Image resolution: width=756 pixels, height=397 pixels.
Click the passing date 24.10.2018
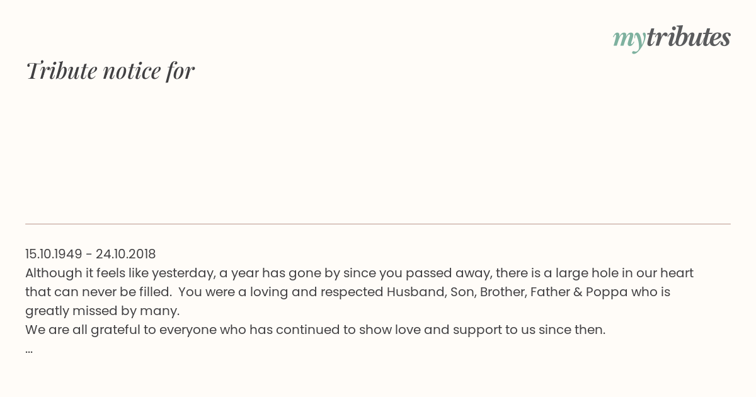pyautogui.click(x=125, y=254)
